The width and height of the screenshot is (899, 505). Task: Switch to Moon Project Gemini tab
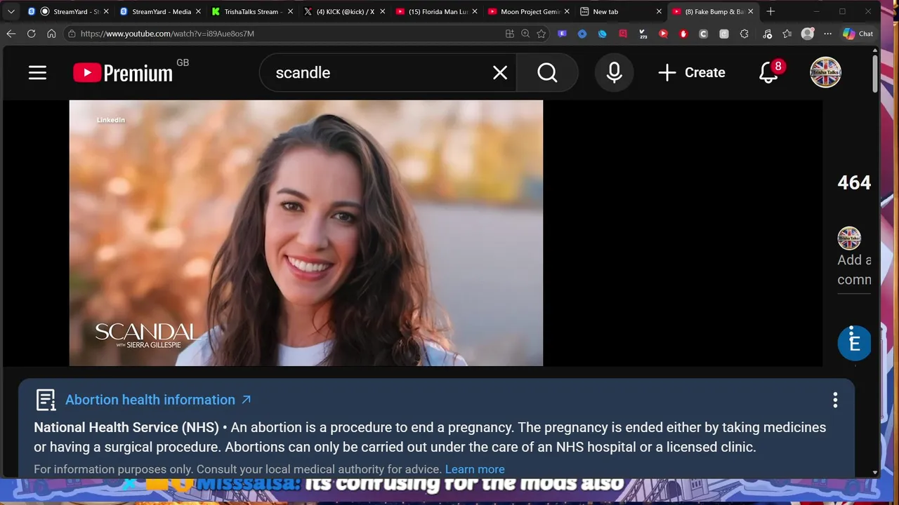[528, 11]
